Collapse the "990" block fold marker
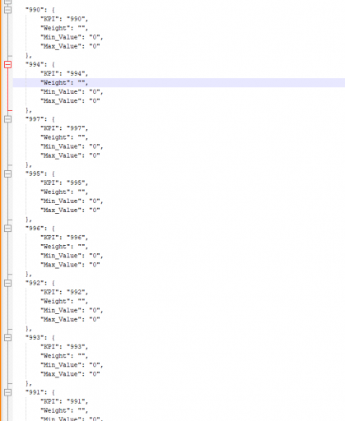The width and height of the screenshot is (345, 421). click(8, 10)
